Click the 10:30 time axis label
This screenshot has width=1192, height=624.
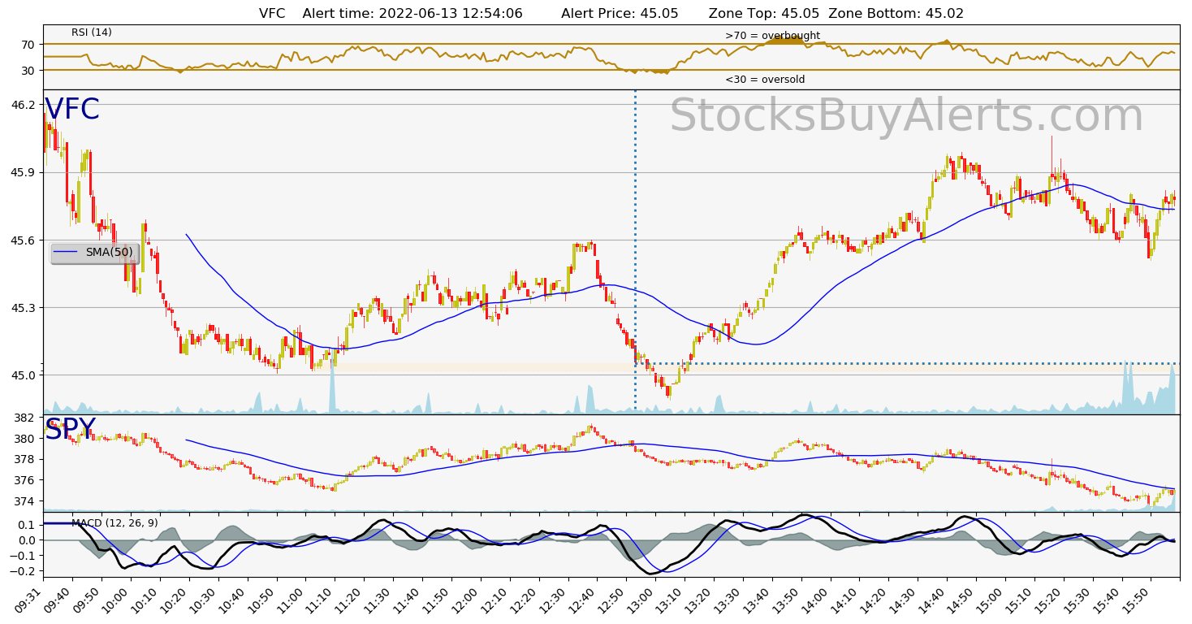pos(205,600)
